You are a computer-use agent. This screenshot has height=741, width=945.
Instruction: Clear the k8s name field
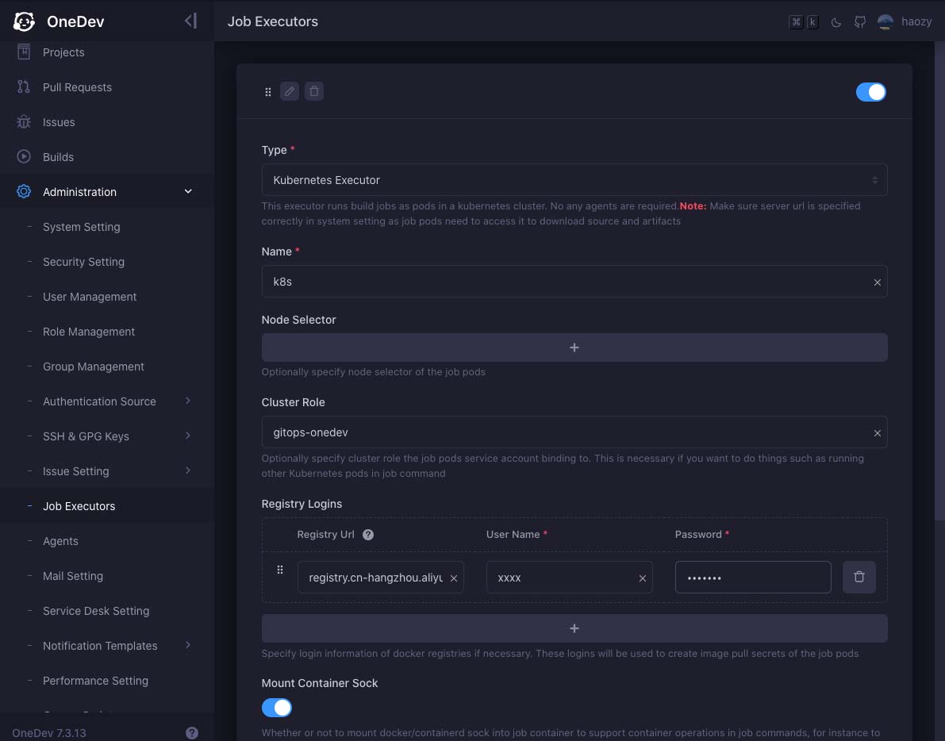[877, 282]
